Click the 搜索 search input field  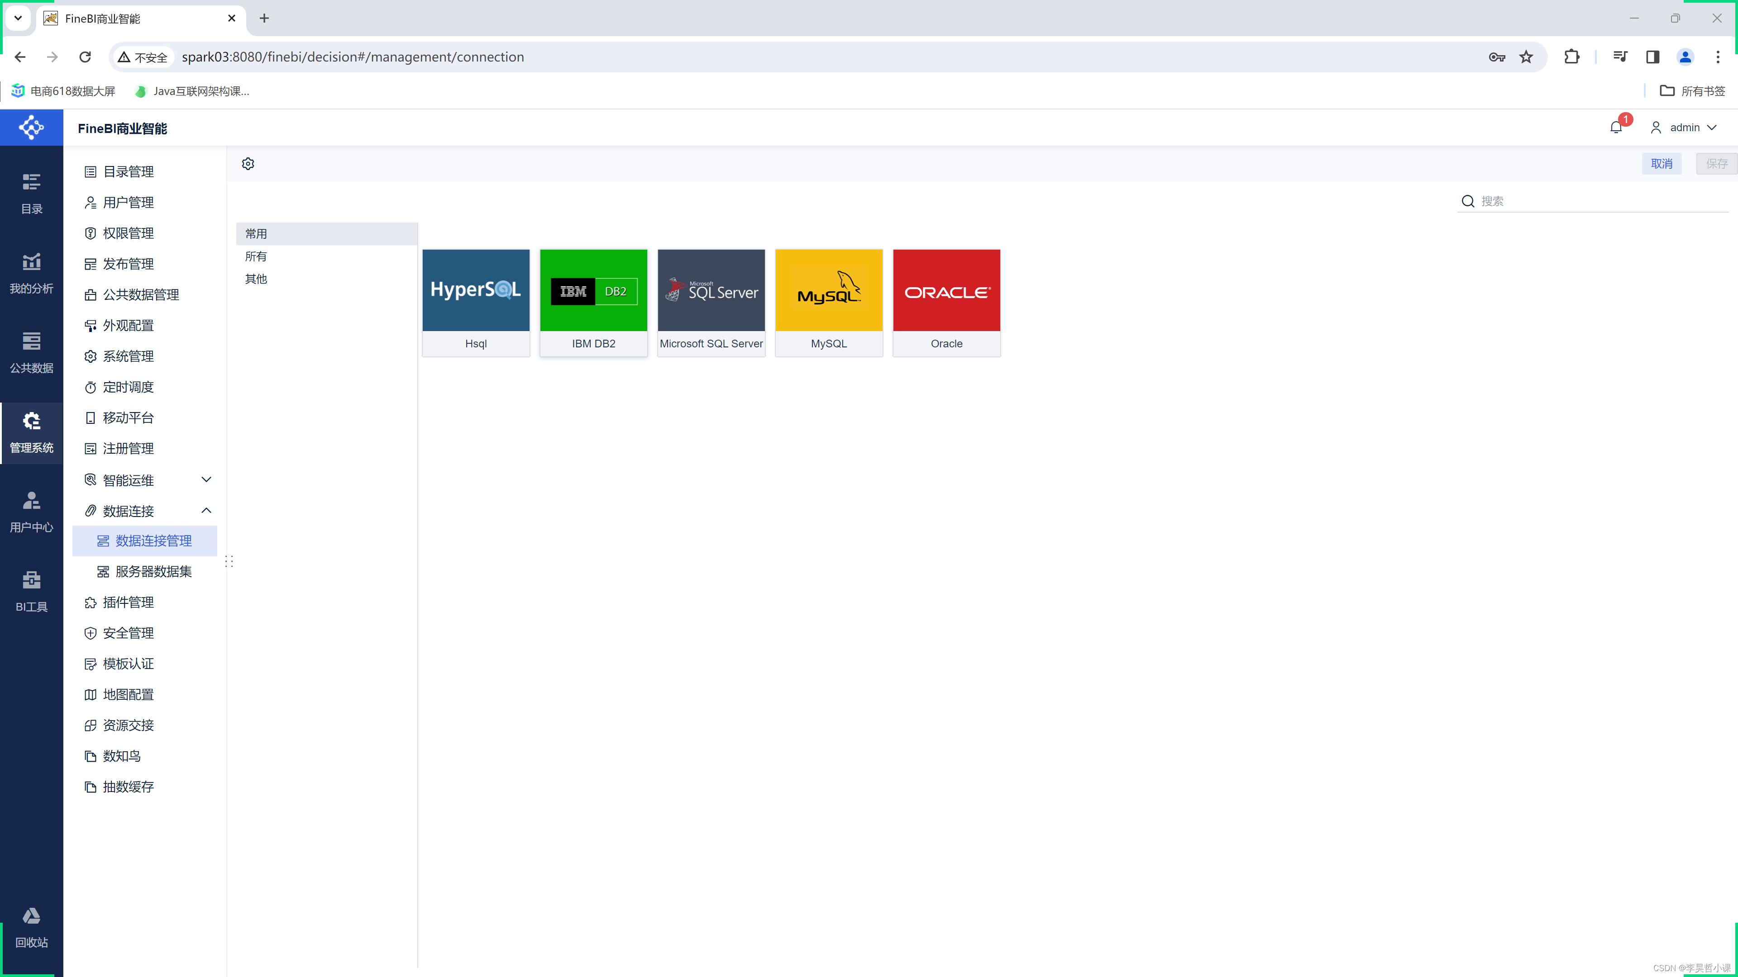[x=1599, y=201]
